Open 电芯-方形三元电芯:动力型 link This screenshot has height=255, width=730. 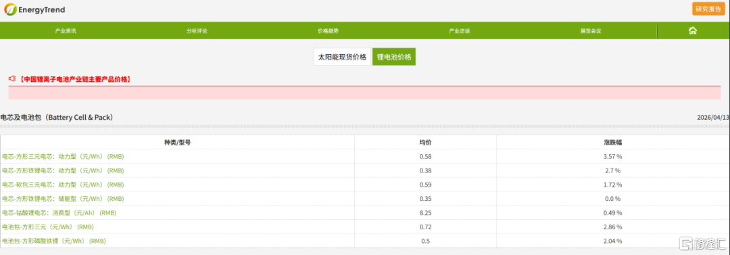(x=63, y=157)
